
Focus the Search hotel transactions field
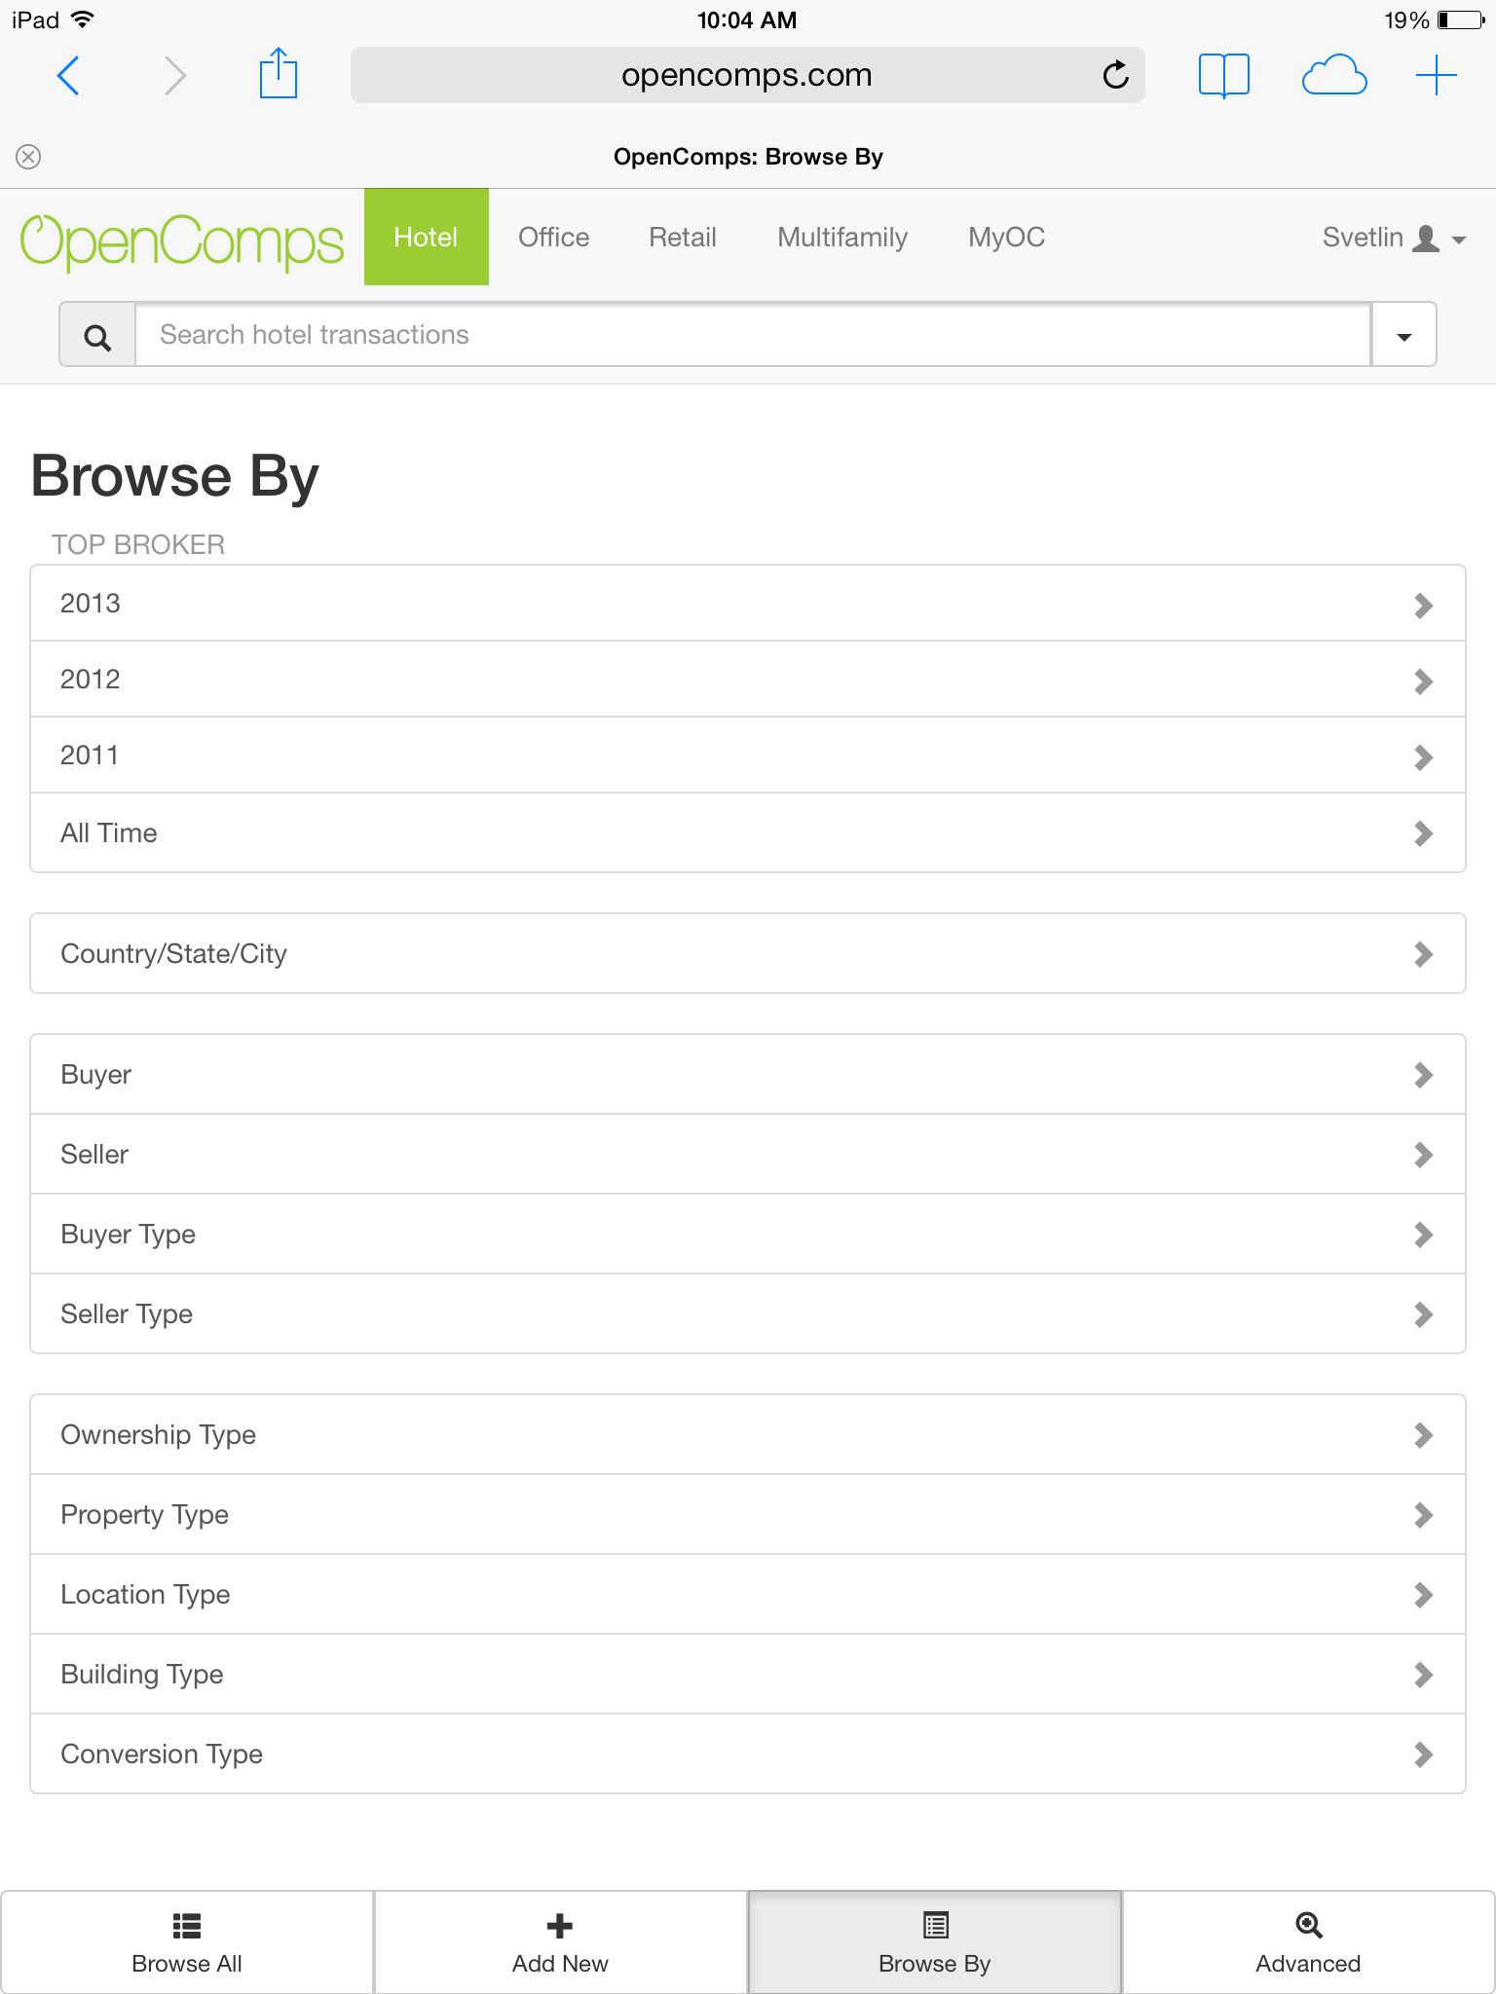click(752, 336)
